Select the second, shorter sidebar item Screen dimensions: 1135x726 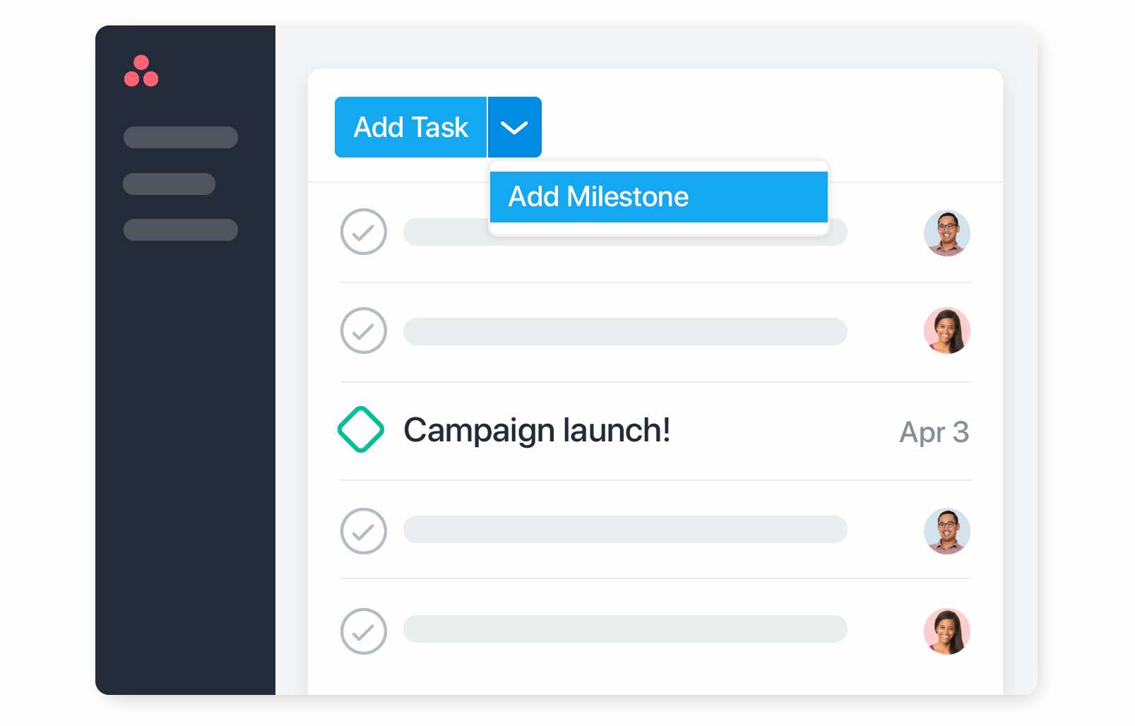coord(169,184)
